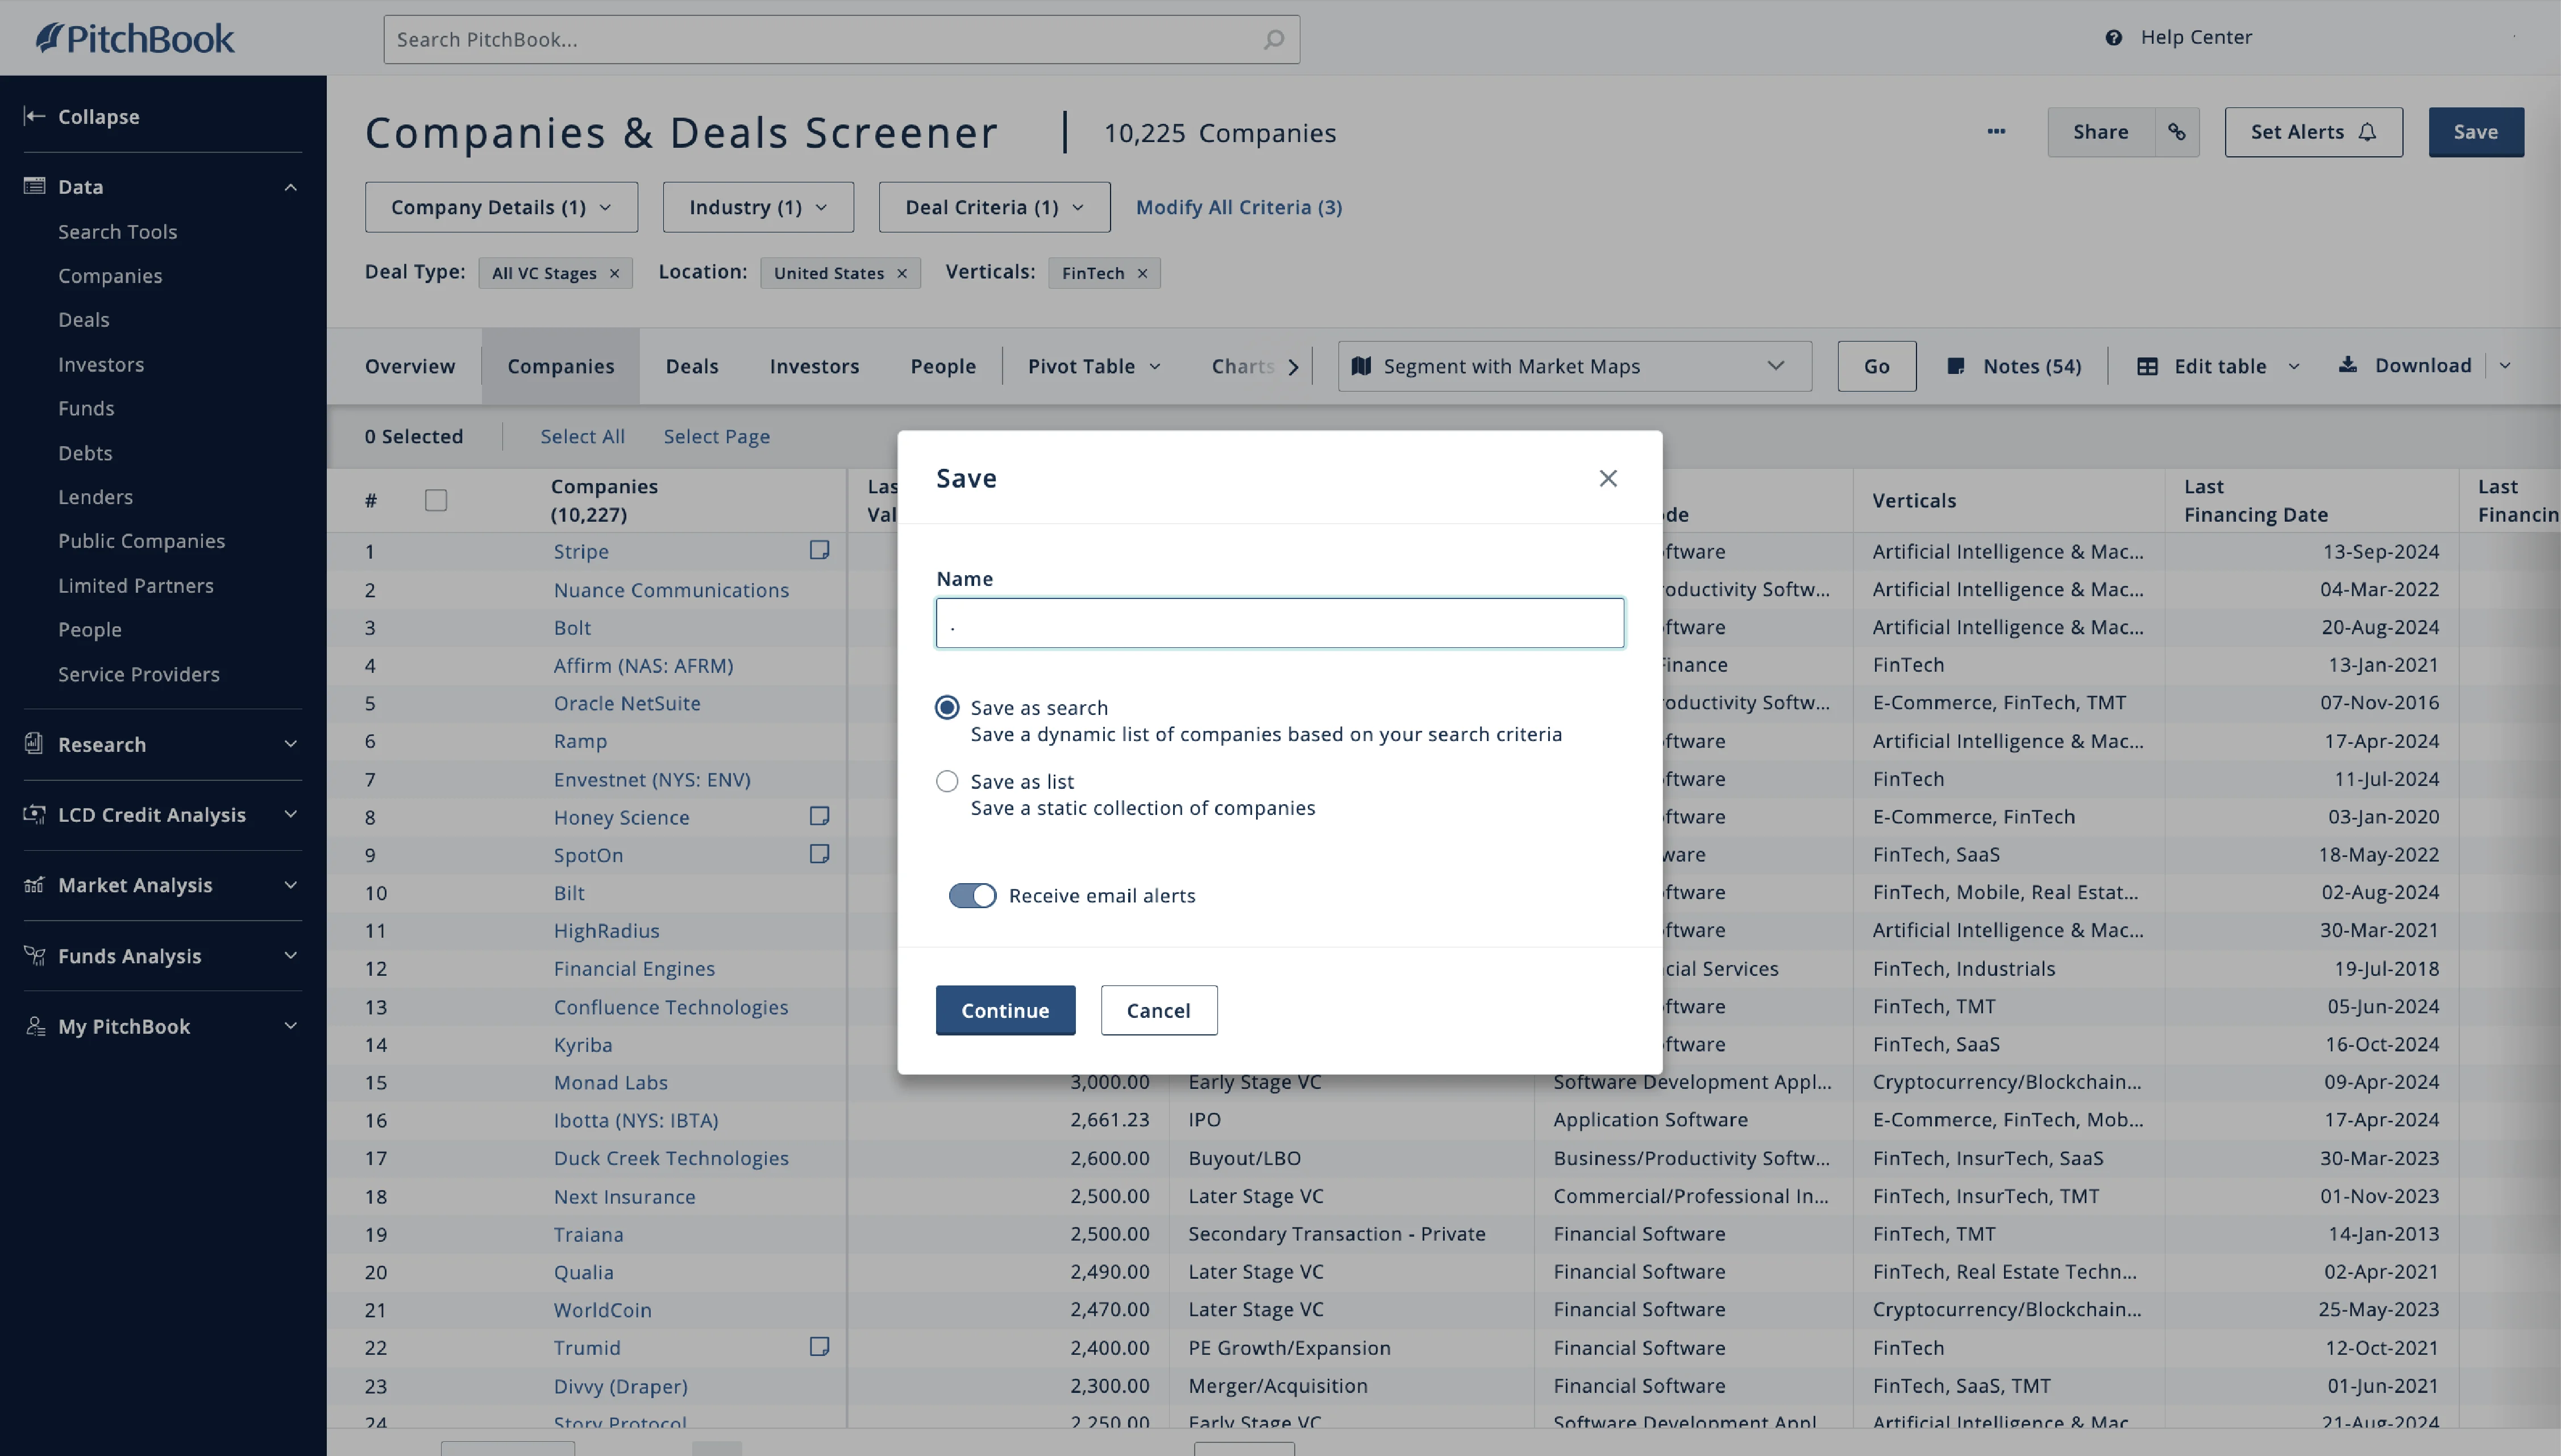
Task: Click the Name input field
Action: click(1279, 623)
